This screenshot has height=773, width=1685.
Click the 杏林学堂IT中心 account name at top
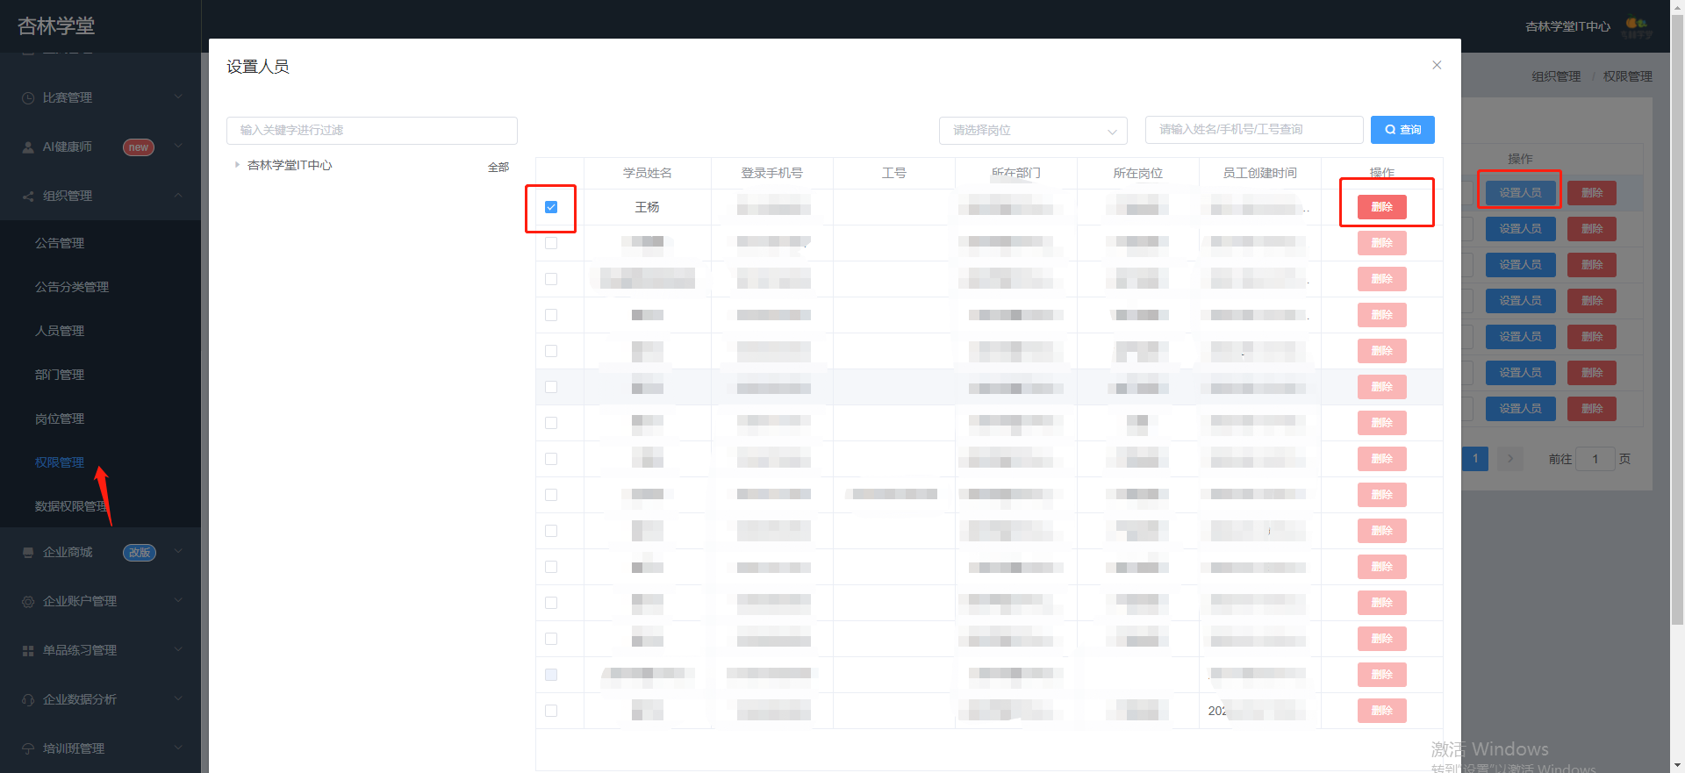(x=1567, y=26)
